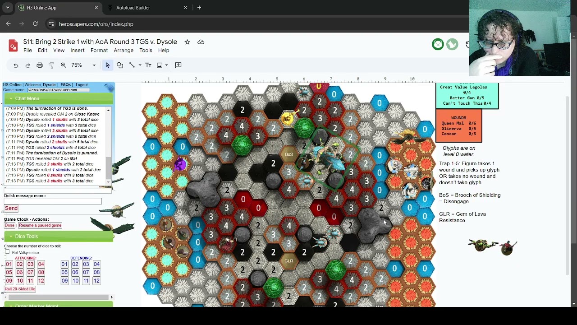Choose the Line tool
Image resolution: width=577 pixels, height=325 pixels.
[132, 65]
